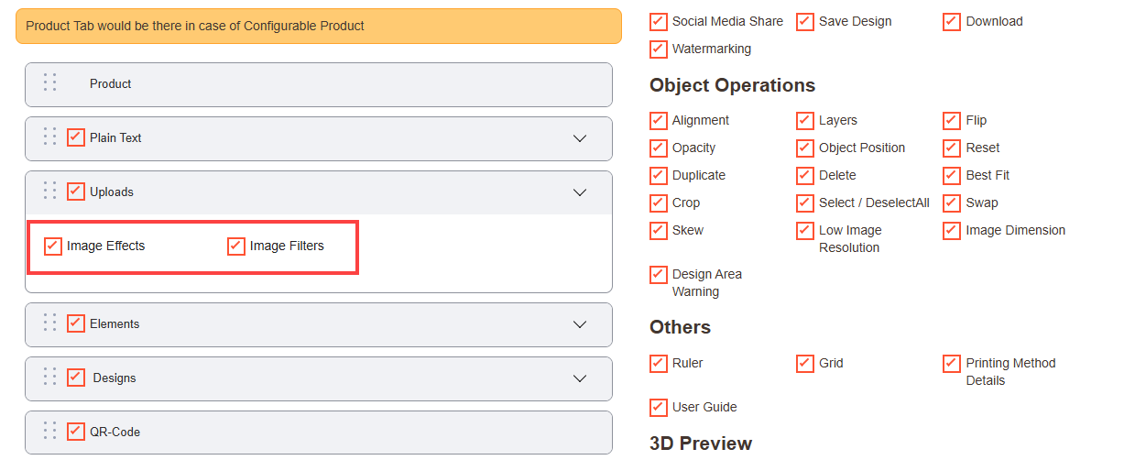Disable the Ruler checkbox
Image resolution: width=1135 pixels, height=460 pixels.
[x=659, y=363]
